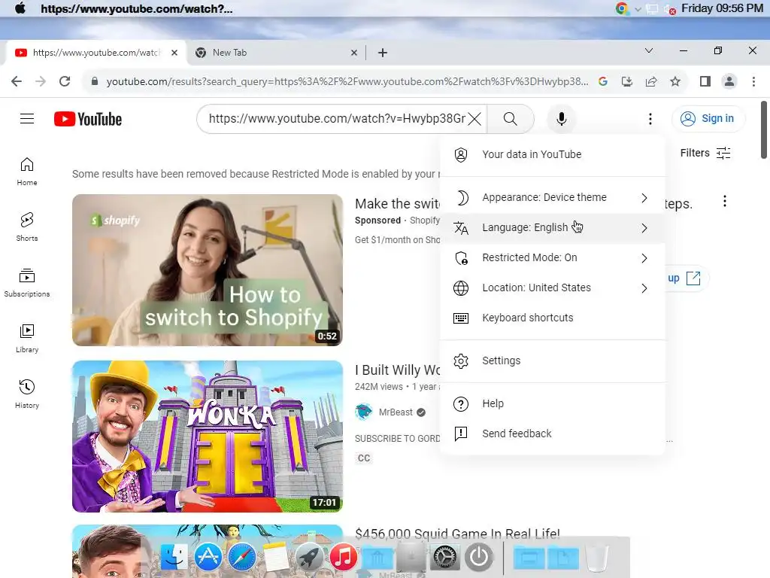Open more options for the Shopify ad
The width and height of the screenshot is (770, 578).
725,201
